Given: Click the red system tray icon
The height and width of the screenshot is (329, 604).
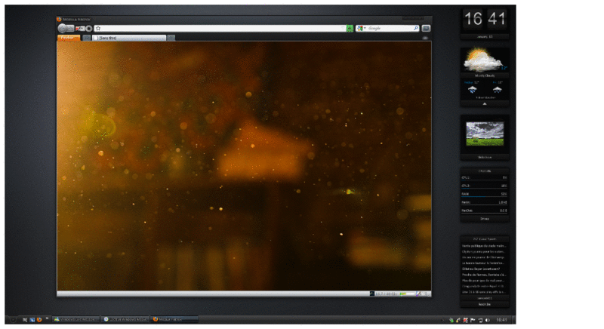Looking at the screenshot, I should coord(466,320).
